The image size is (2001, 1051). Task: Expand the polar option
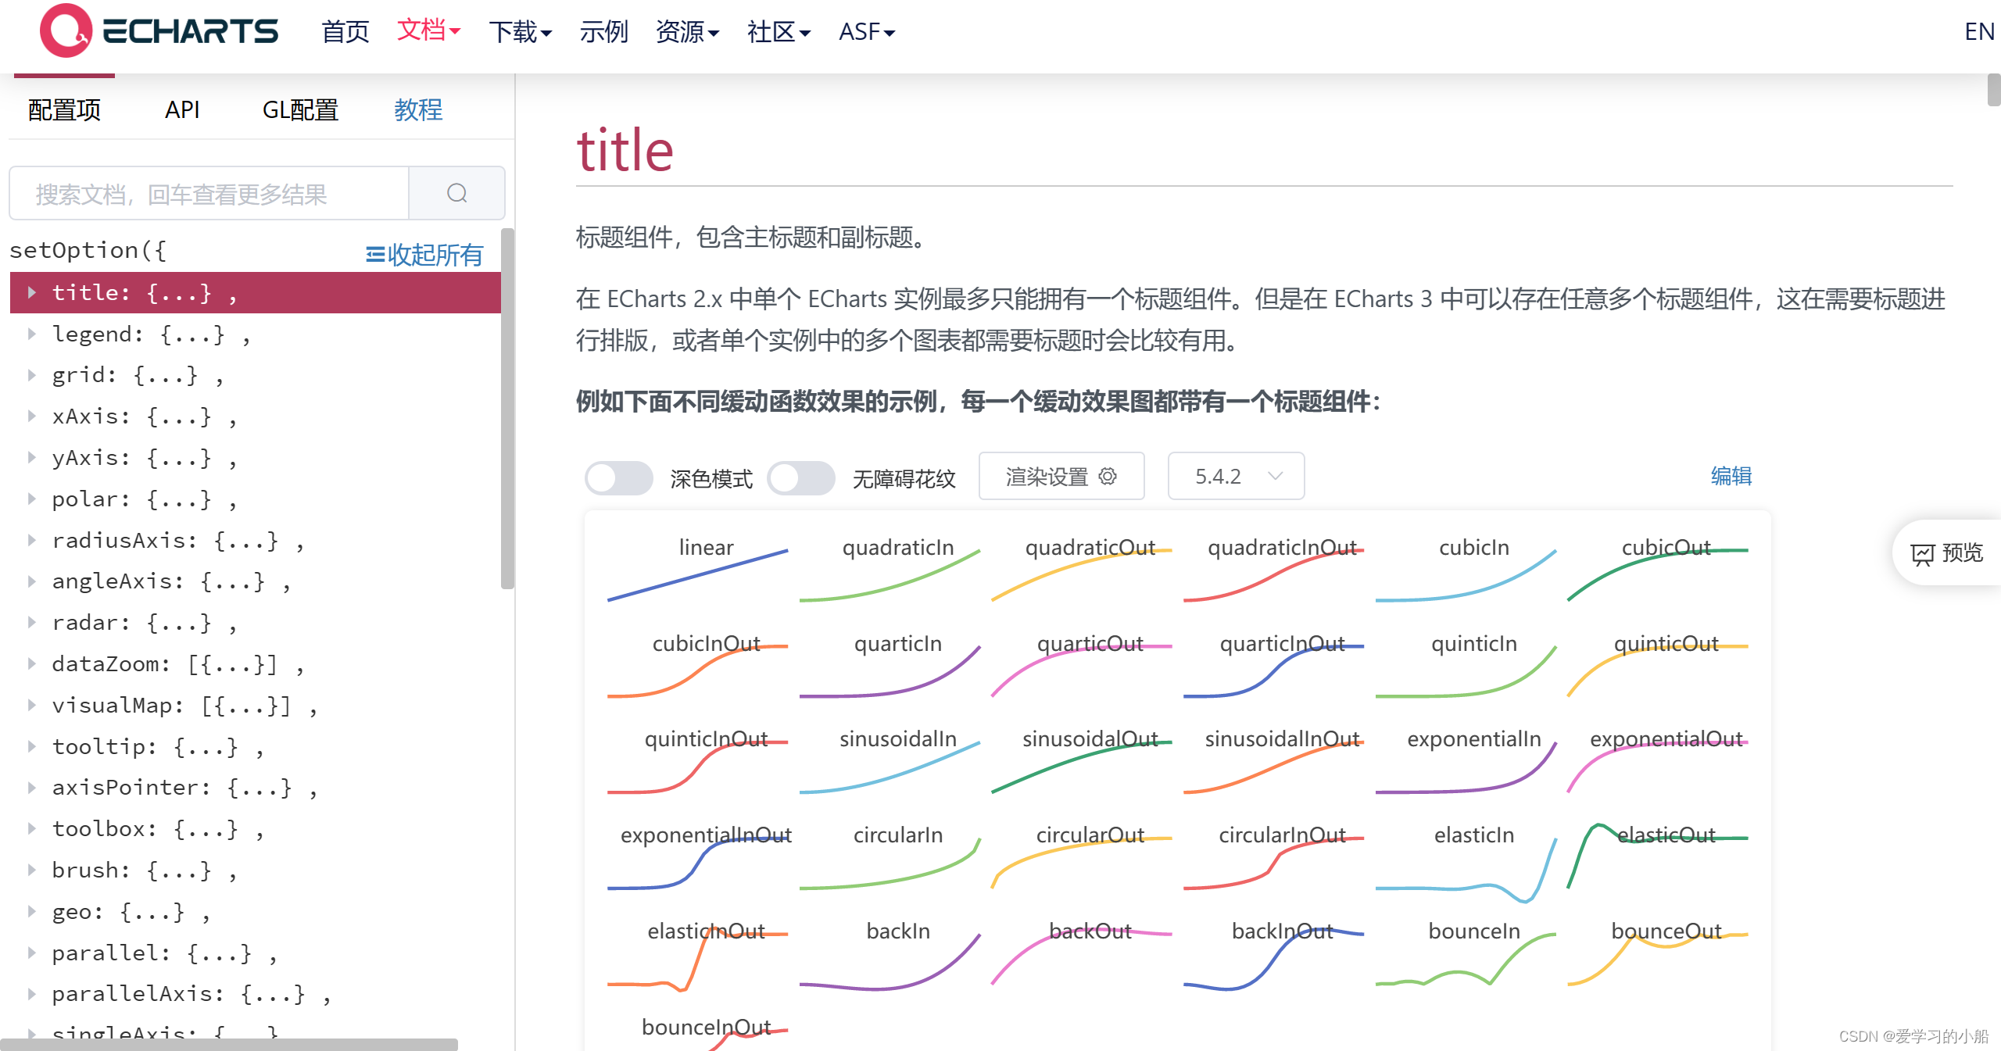pyautogui.click(x=32, y=499)
